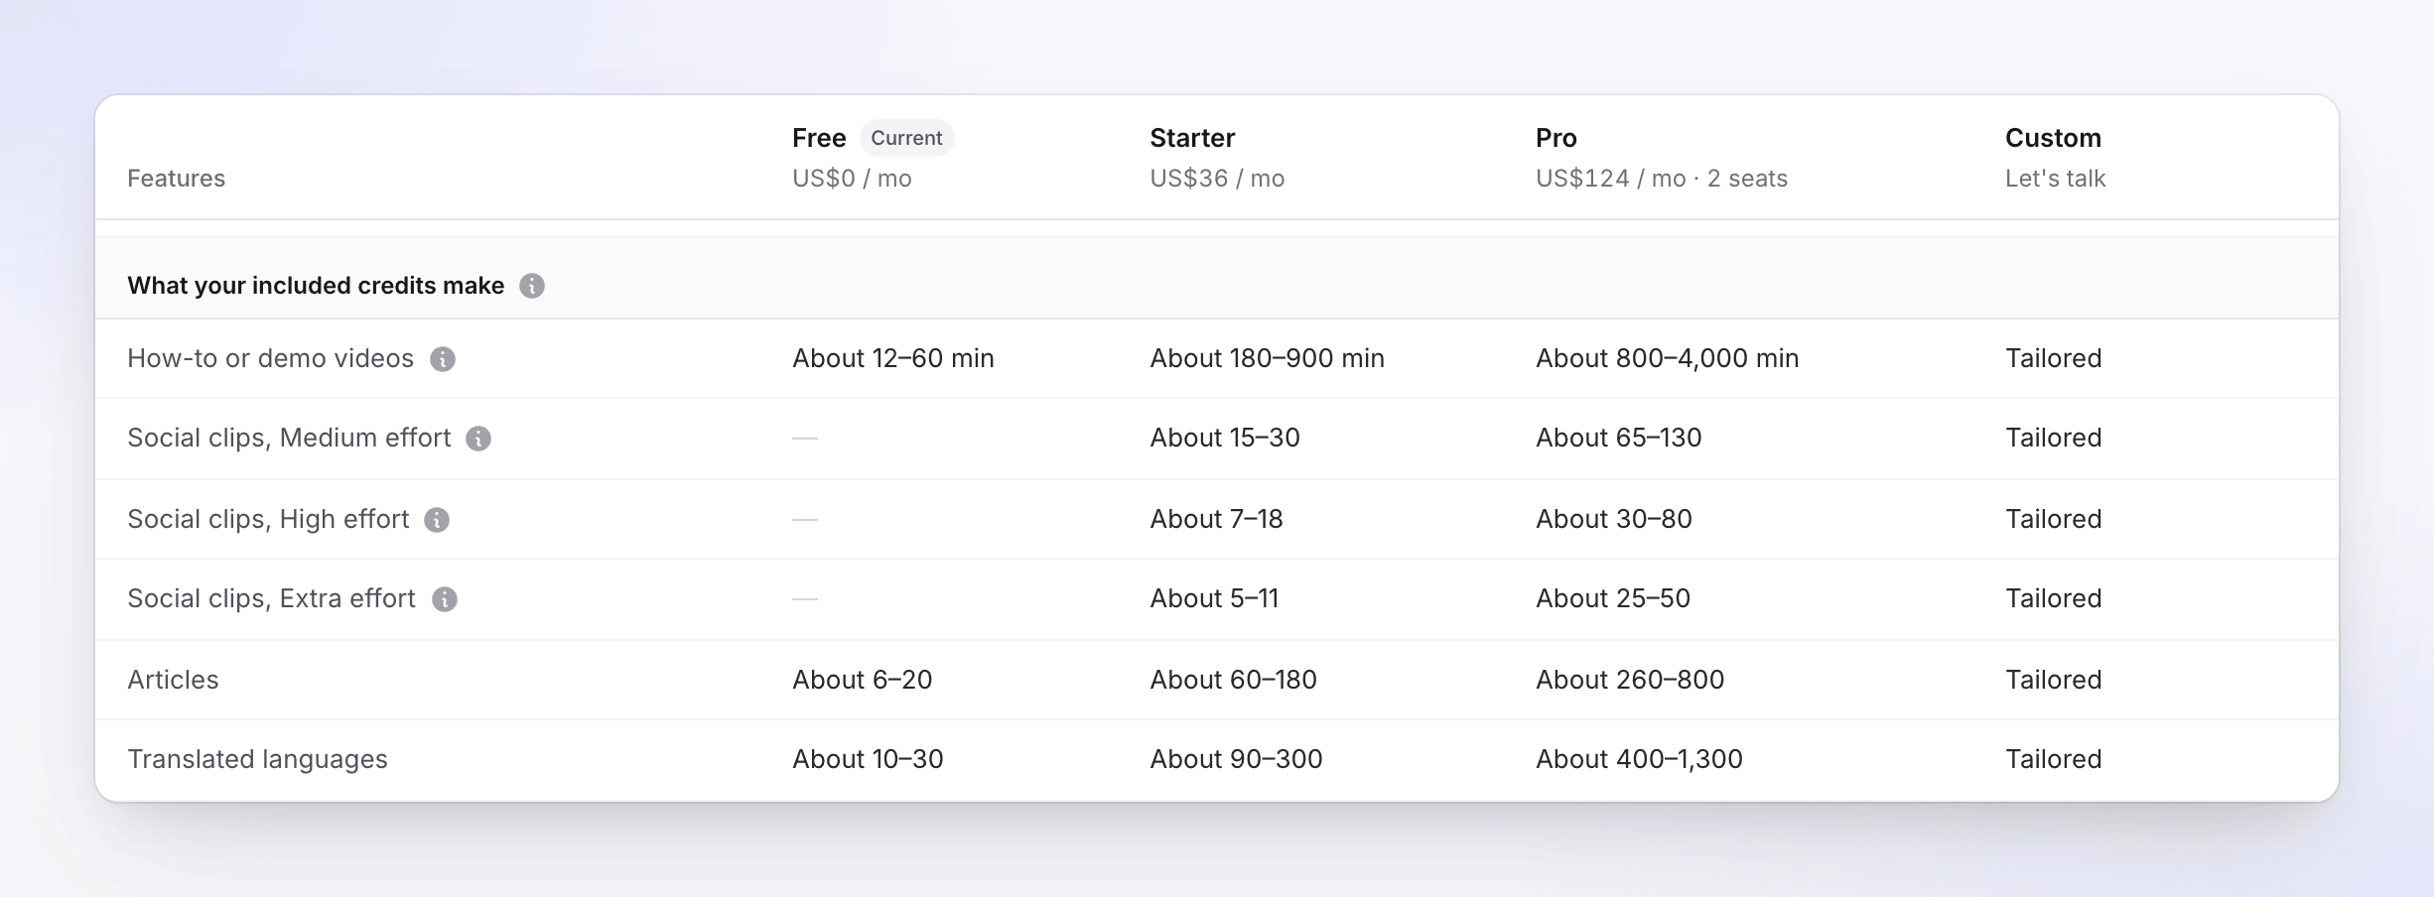The image size is (2434, 897).
Task: Click 'US$124 / mo · 2 seats' Pro price
Action: coord(1662,179)
